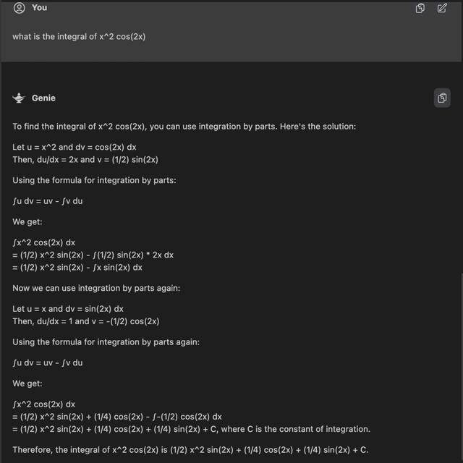Click the line "Let u = x^2 and dv = cos(2x) dx"
The height and width of the screenshot is (463, 463).
click(x=75, y=147)
